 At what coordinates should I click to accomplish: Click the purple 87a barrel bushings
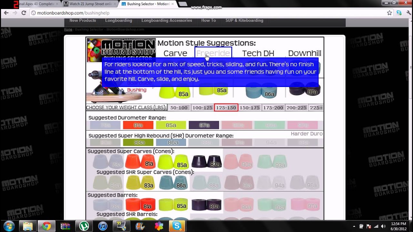tap(206, 205)
